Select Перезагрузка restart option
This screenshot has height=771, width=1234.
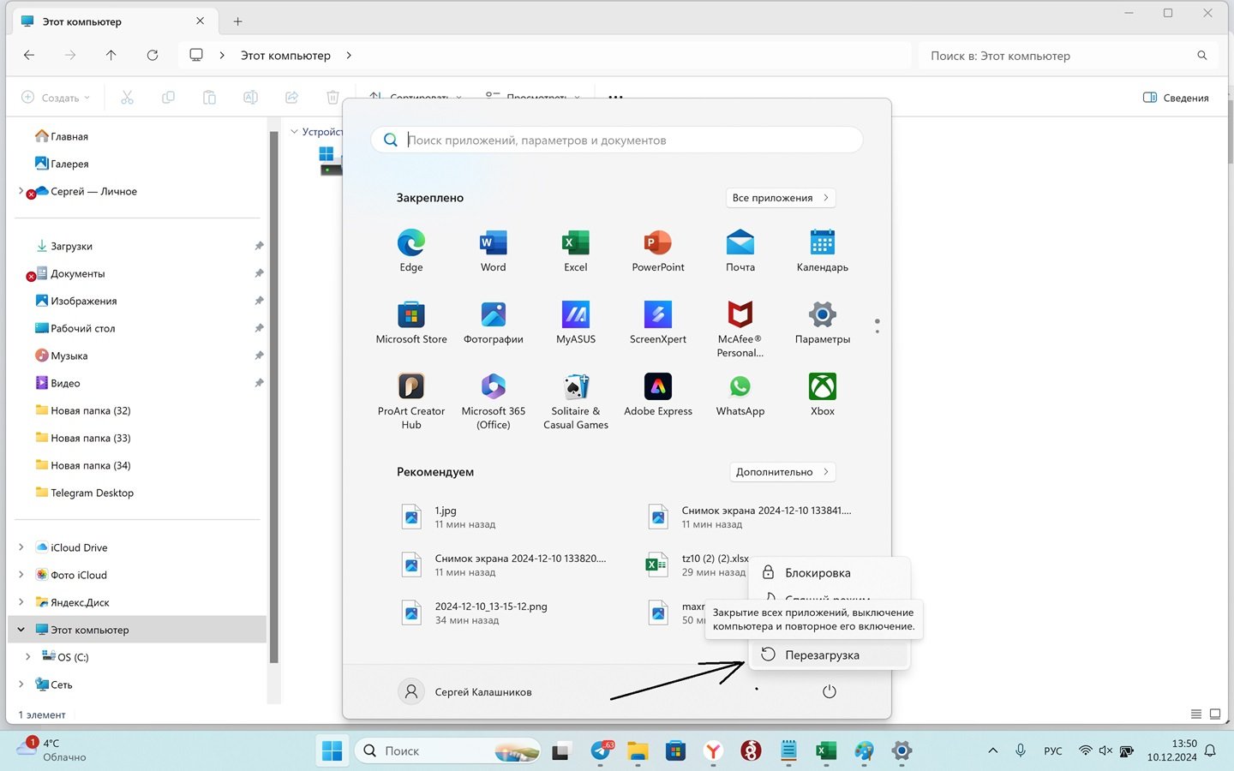(829, 654)
